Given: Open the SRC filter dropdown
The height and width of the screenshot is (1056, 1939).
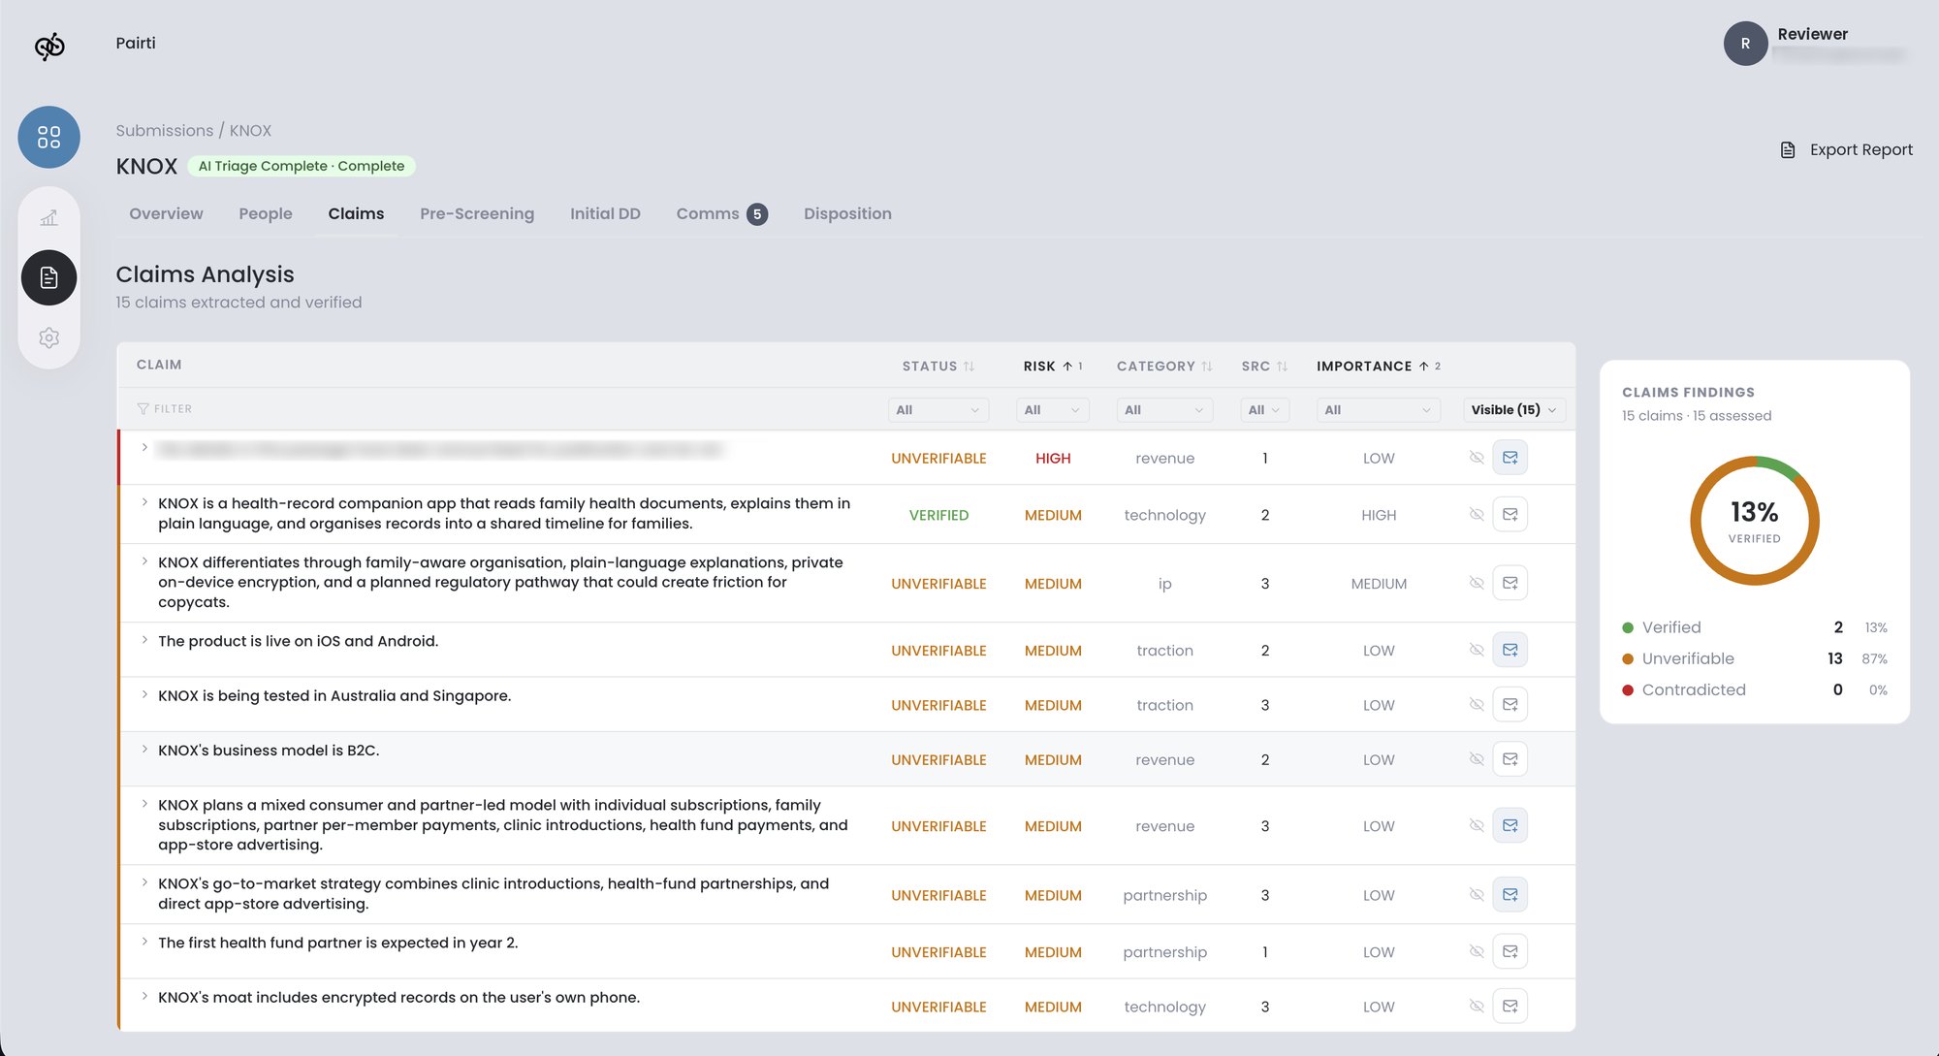Looking at the screenshot, I should (x=1264, y=410).
